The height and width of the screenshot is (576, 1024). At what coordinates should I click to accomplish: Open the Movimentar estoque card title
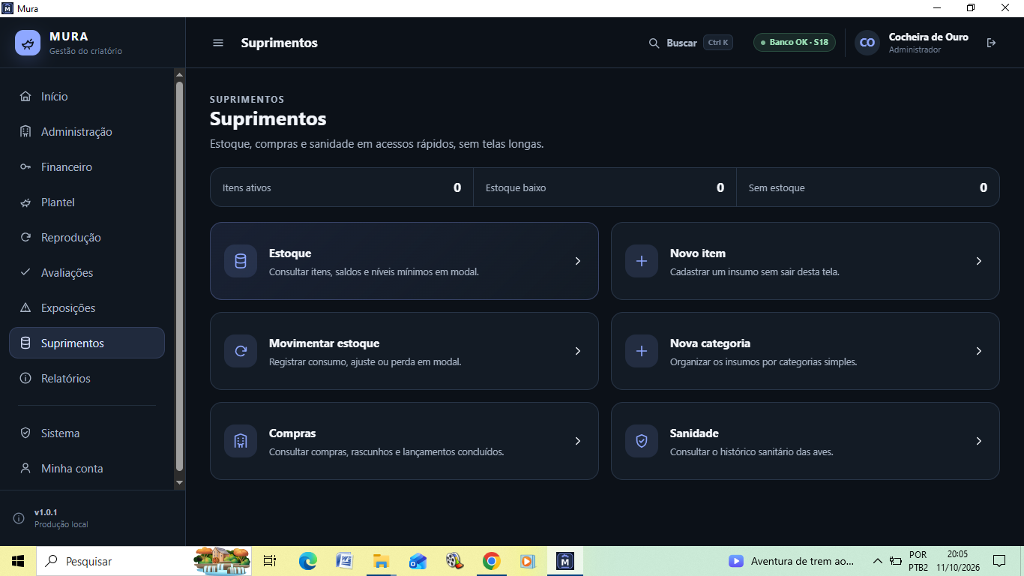pos(324,343)
